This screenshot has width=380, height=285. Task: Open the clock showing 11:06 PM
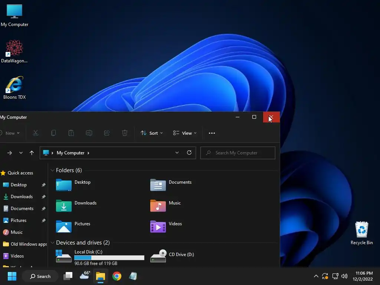click(x=363, y=276)
